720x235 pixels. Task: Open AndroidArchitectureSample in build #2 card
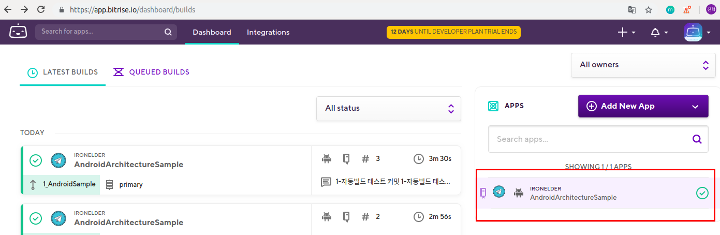pos(128,223)
